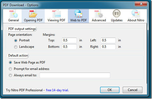Open the Updates Nitro logo icon
The image size is (152, 99).
tap(117, 13)
